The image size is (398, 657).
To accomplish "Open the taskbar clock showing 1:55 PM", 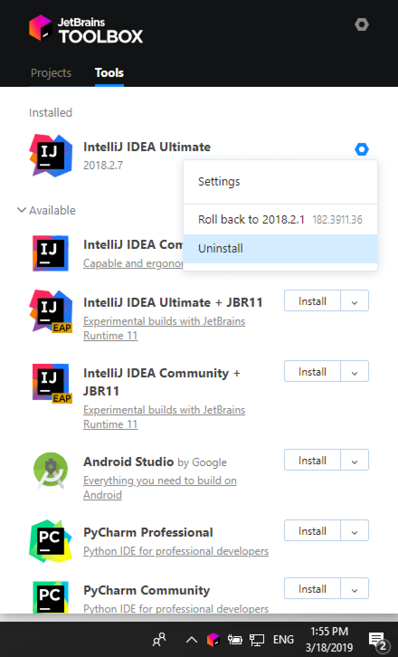I will tap(329, 639).
